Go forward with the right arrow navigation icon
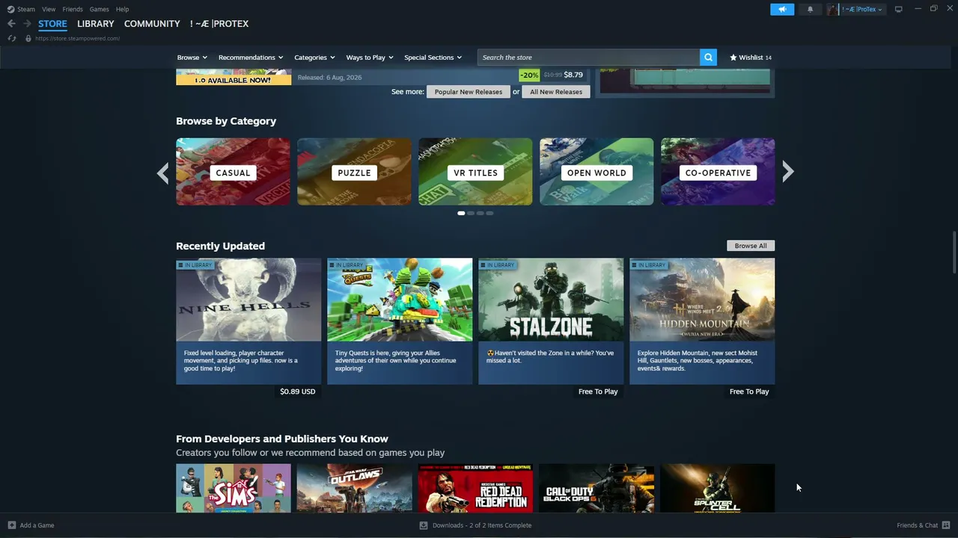 (27, 24)
